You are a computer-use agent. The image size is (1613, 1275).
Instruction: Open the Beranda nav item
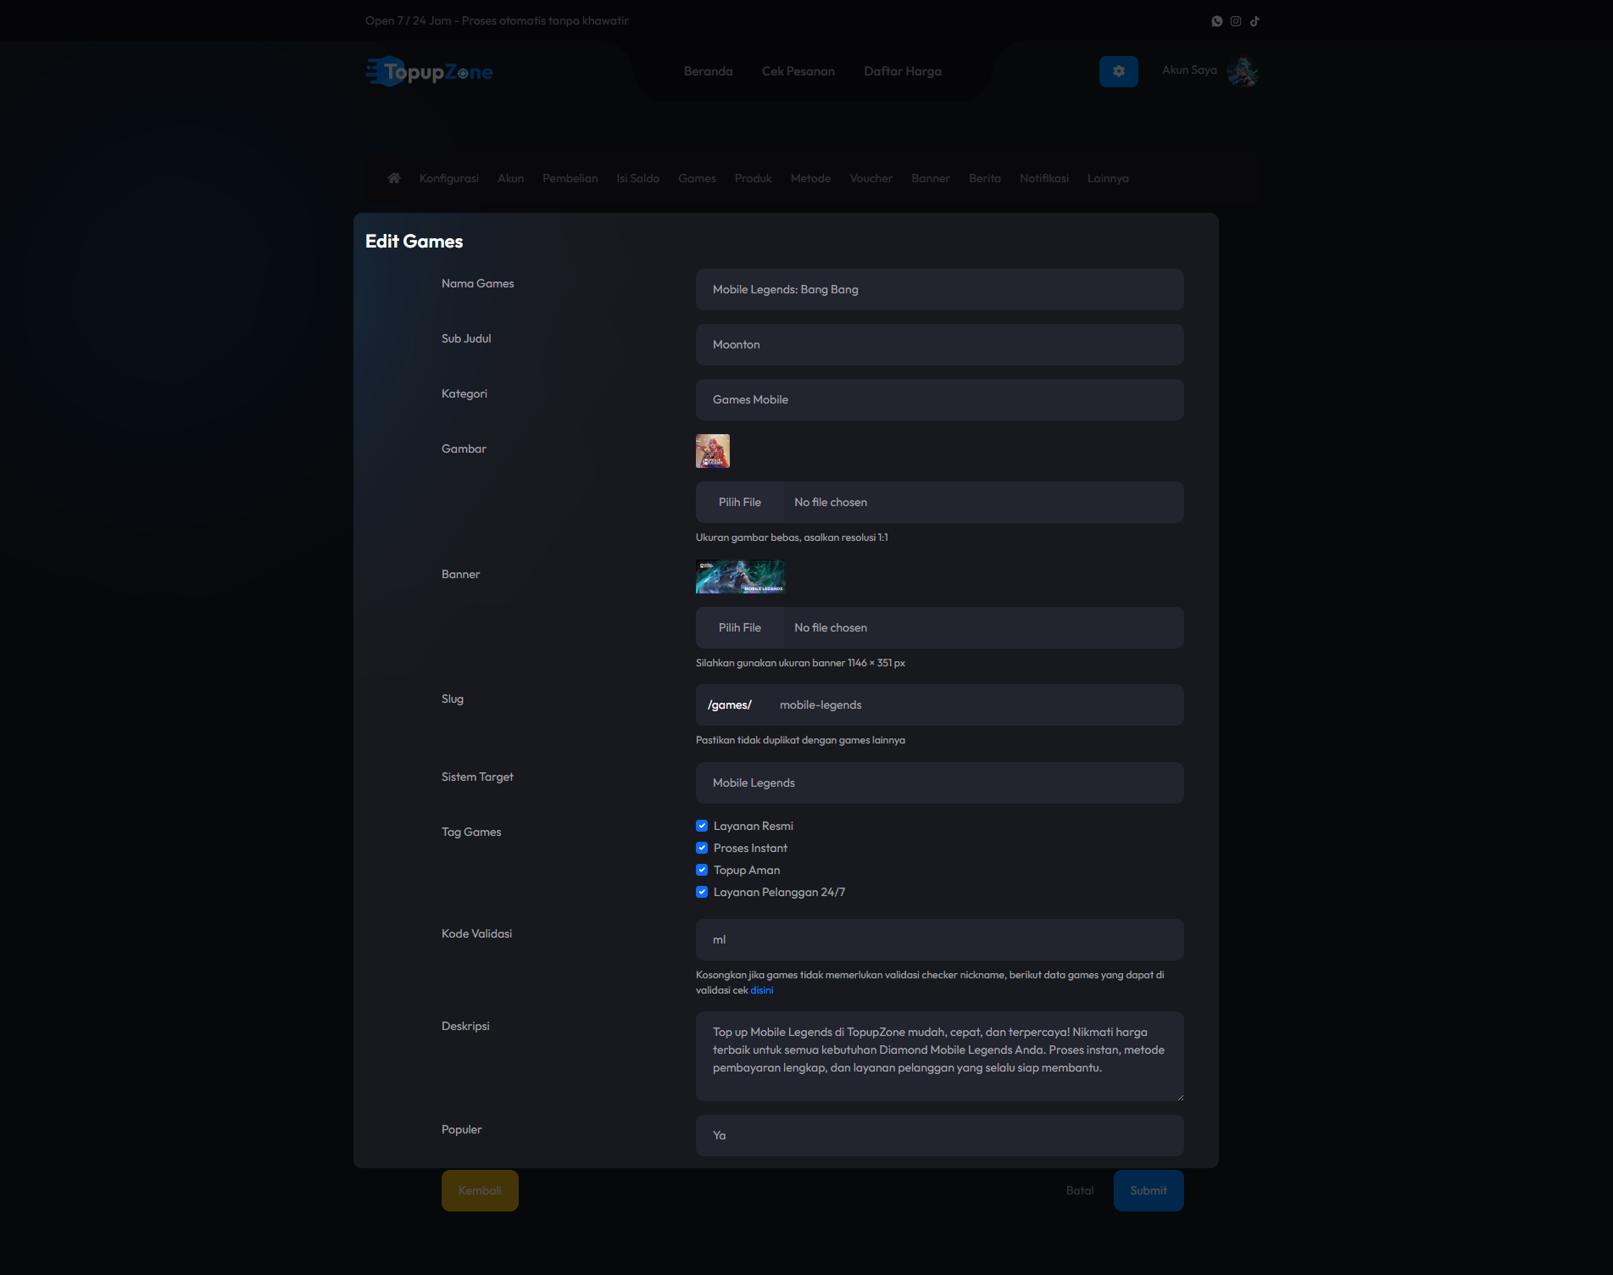coord(709,71)
